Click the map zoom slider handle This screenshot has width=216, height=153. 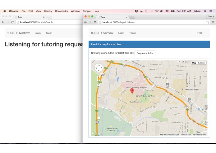pos(99,97)
